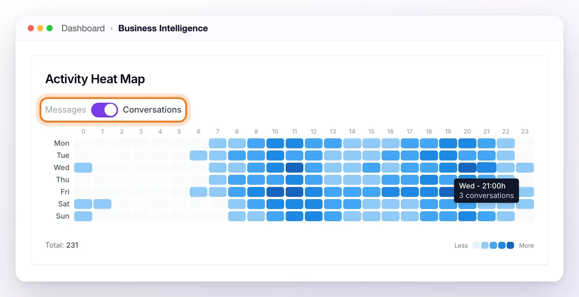
Task: Click the lightest legend color swatch
Action: (x=476, y=245)
